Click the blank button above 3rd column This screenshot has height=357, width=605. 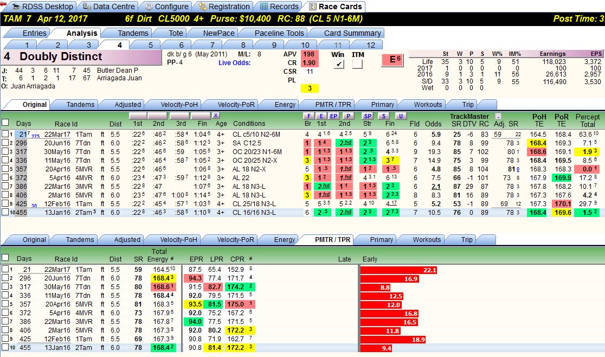pos(179,116)
